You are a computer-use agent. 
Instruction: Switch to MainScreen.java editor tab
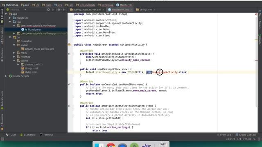[x=120, y=10]
